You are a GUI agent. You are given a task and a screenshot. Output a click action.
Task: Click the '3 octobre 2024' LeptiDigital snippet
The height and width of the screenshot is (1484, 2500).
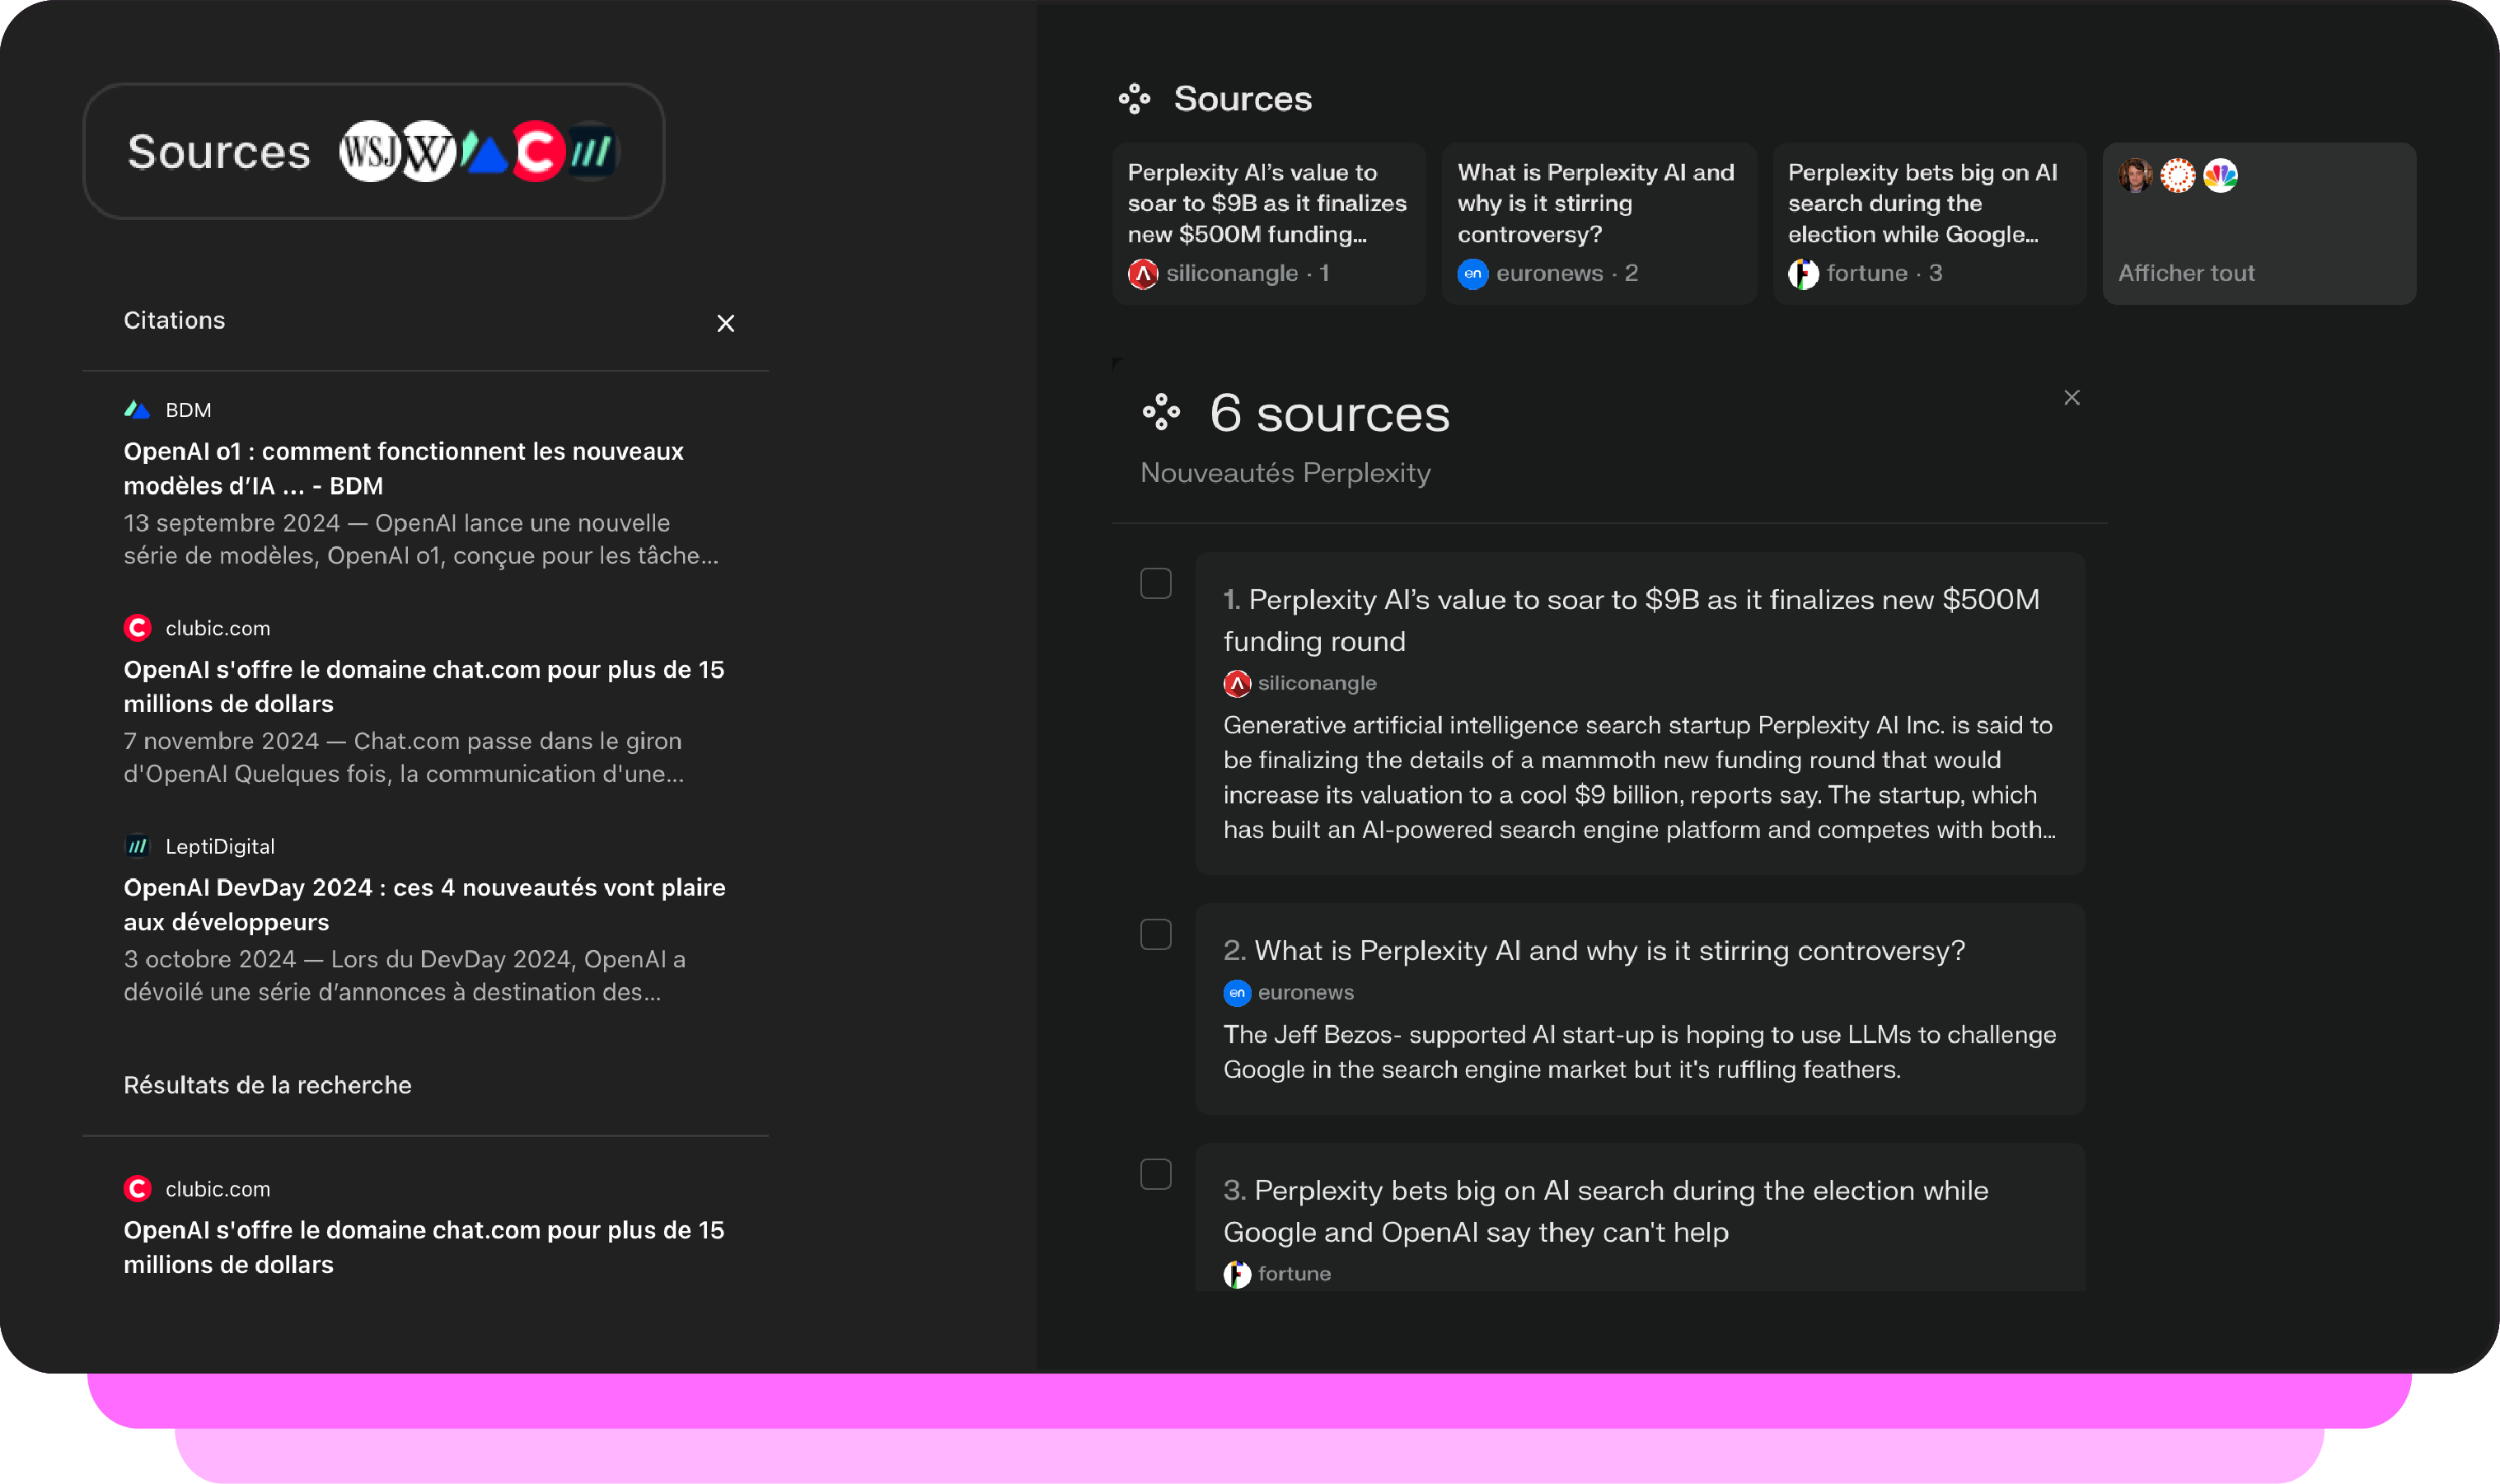(404, 976)
